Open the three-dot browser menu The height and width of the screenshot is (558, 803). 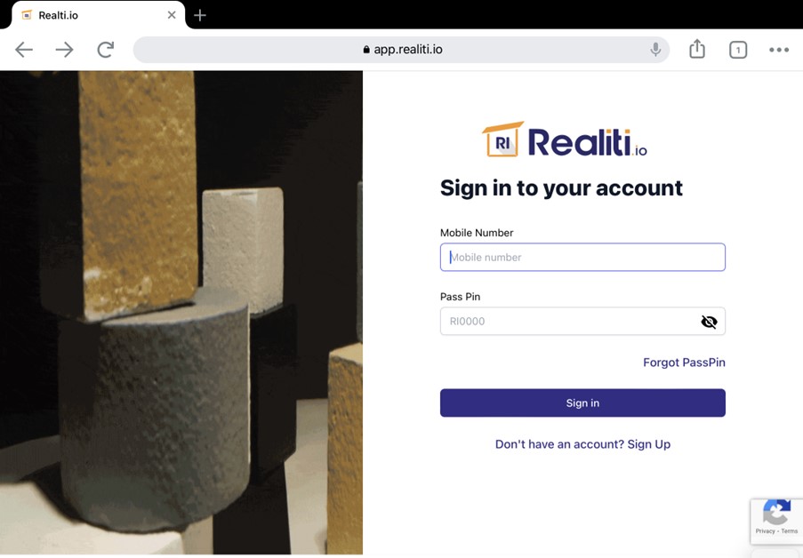(778, 50)
